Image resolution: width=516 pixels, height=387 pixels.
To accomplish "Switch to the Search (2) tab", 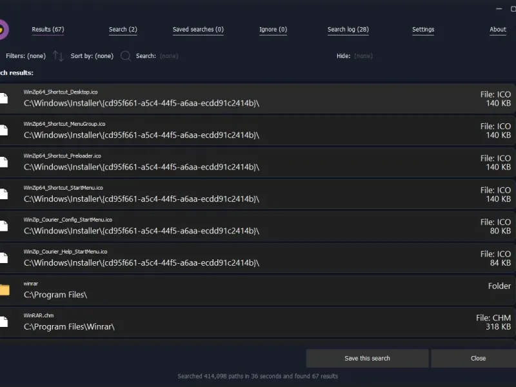I will [x=123, y=30].
